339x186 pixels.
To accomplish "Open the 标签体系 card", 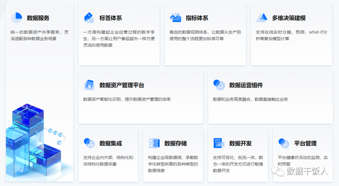I will coord(119,34).
